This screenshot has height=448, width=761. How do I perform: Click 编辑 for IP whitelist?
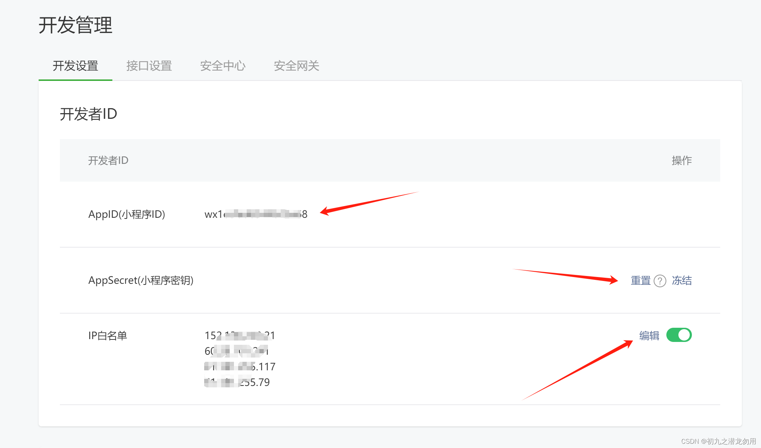tap(649, 336)
